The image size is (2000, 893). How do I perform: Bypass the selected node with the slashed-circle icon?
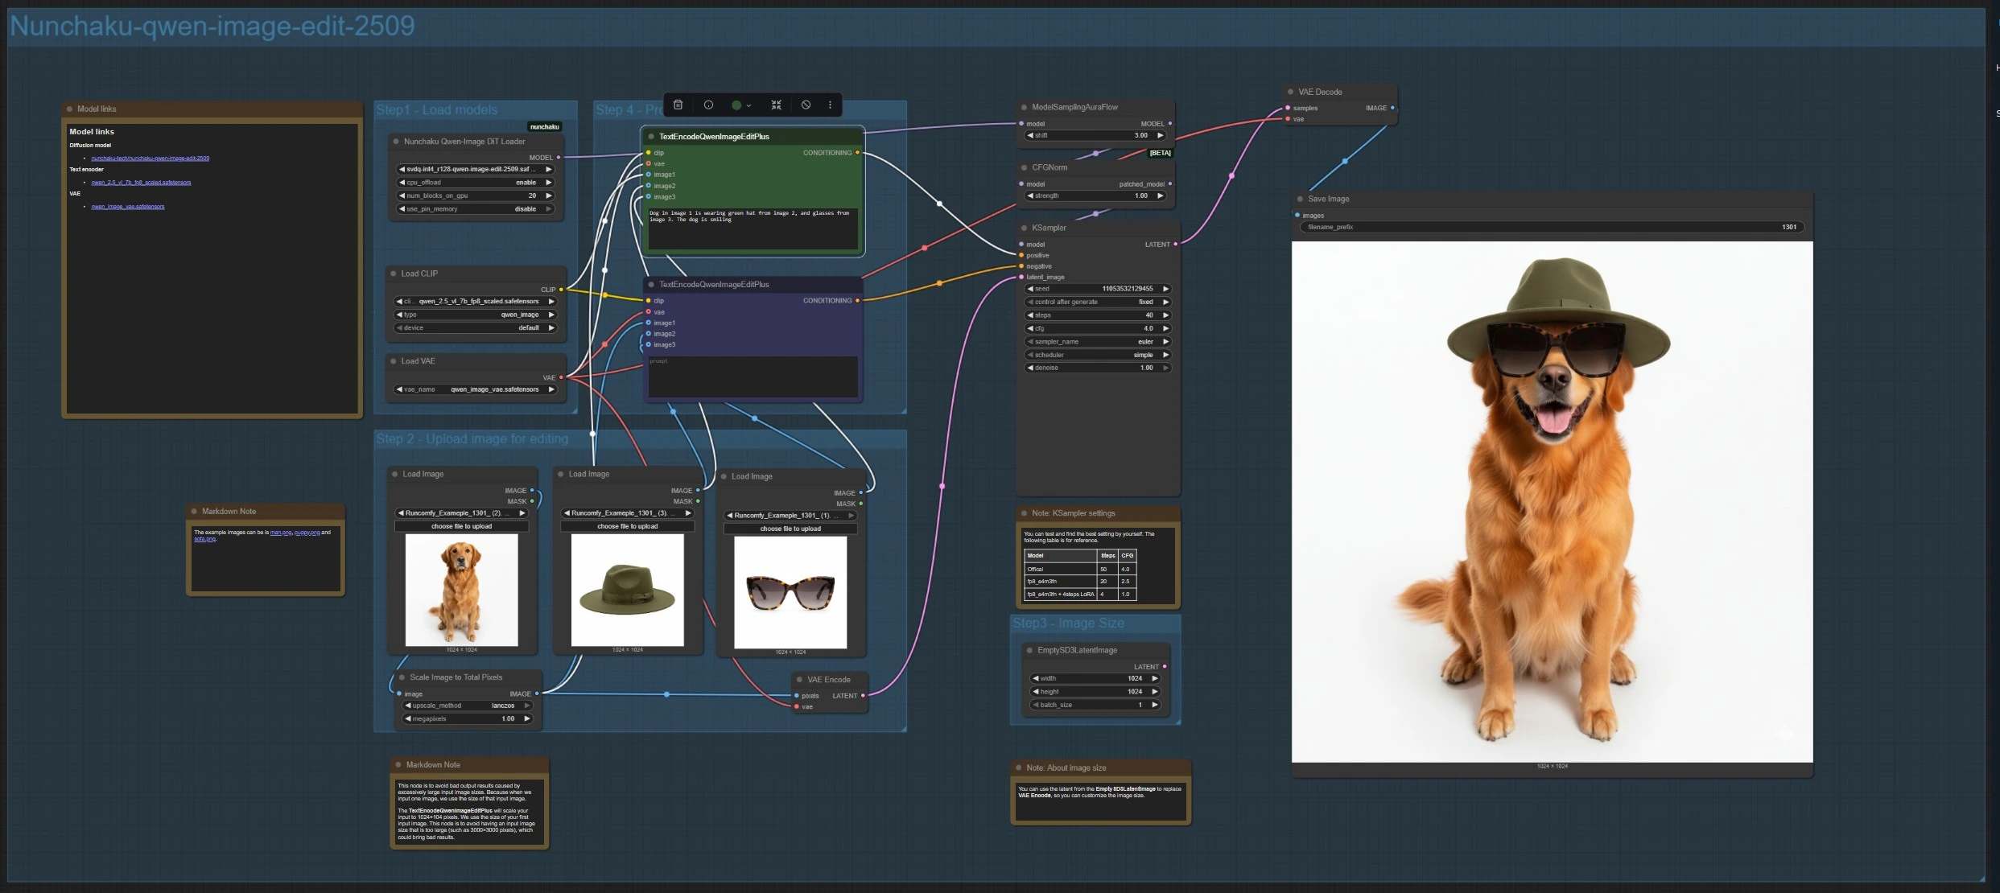coord(806,105)
